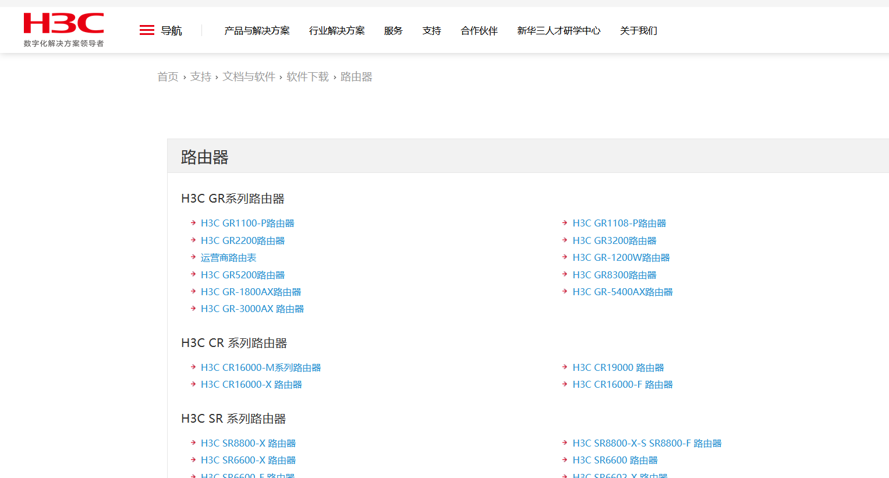Screen dimensions: 889x478
Task: Open H3C GR1108-P路由器 link
Action: tap(619, 223)
